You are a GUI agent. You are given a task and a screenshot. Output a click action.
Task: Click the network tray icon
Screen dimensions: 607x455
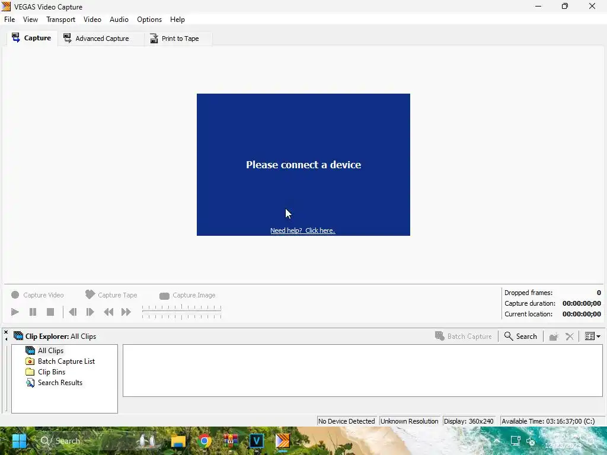tap(515, 441)
